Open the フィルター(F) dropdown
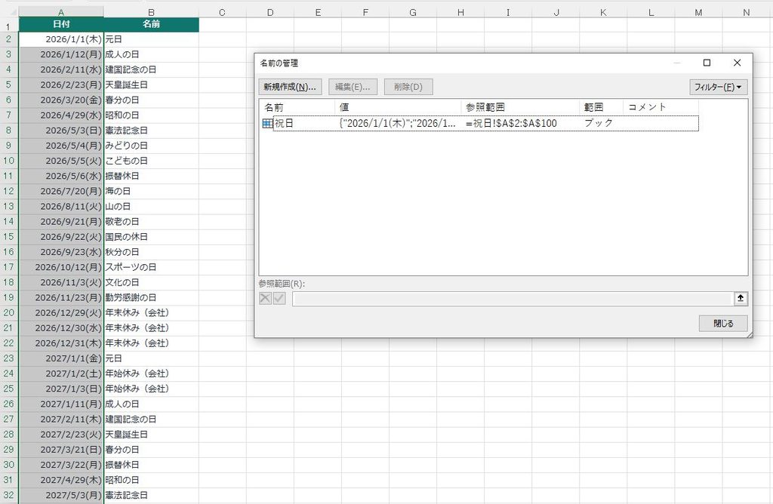Screen dimensions: 773x504 719,88
